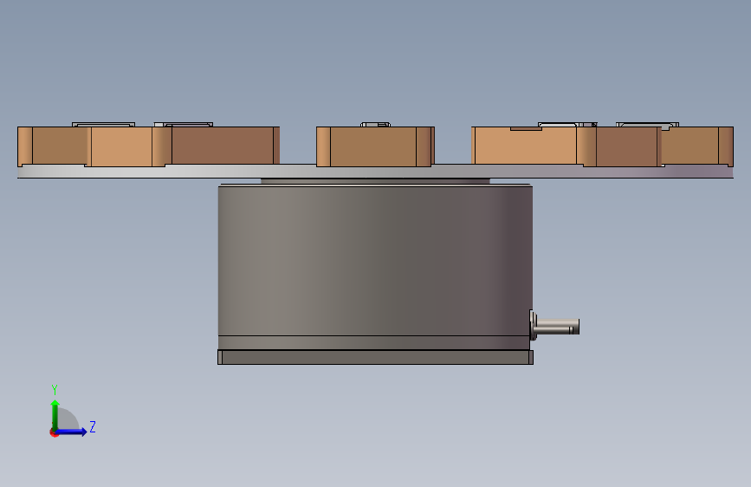Click the Z axis label text
Viewport: 751px width, 487px height.
coord(93,426)
